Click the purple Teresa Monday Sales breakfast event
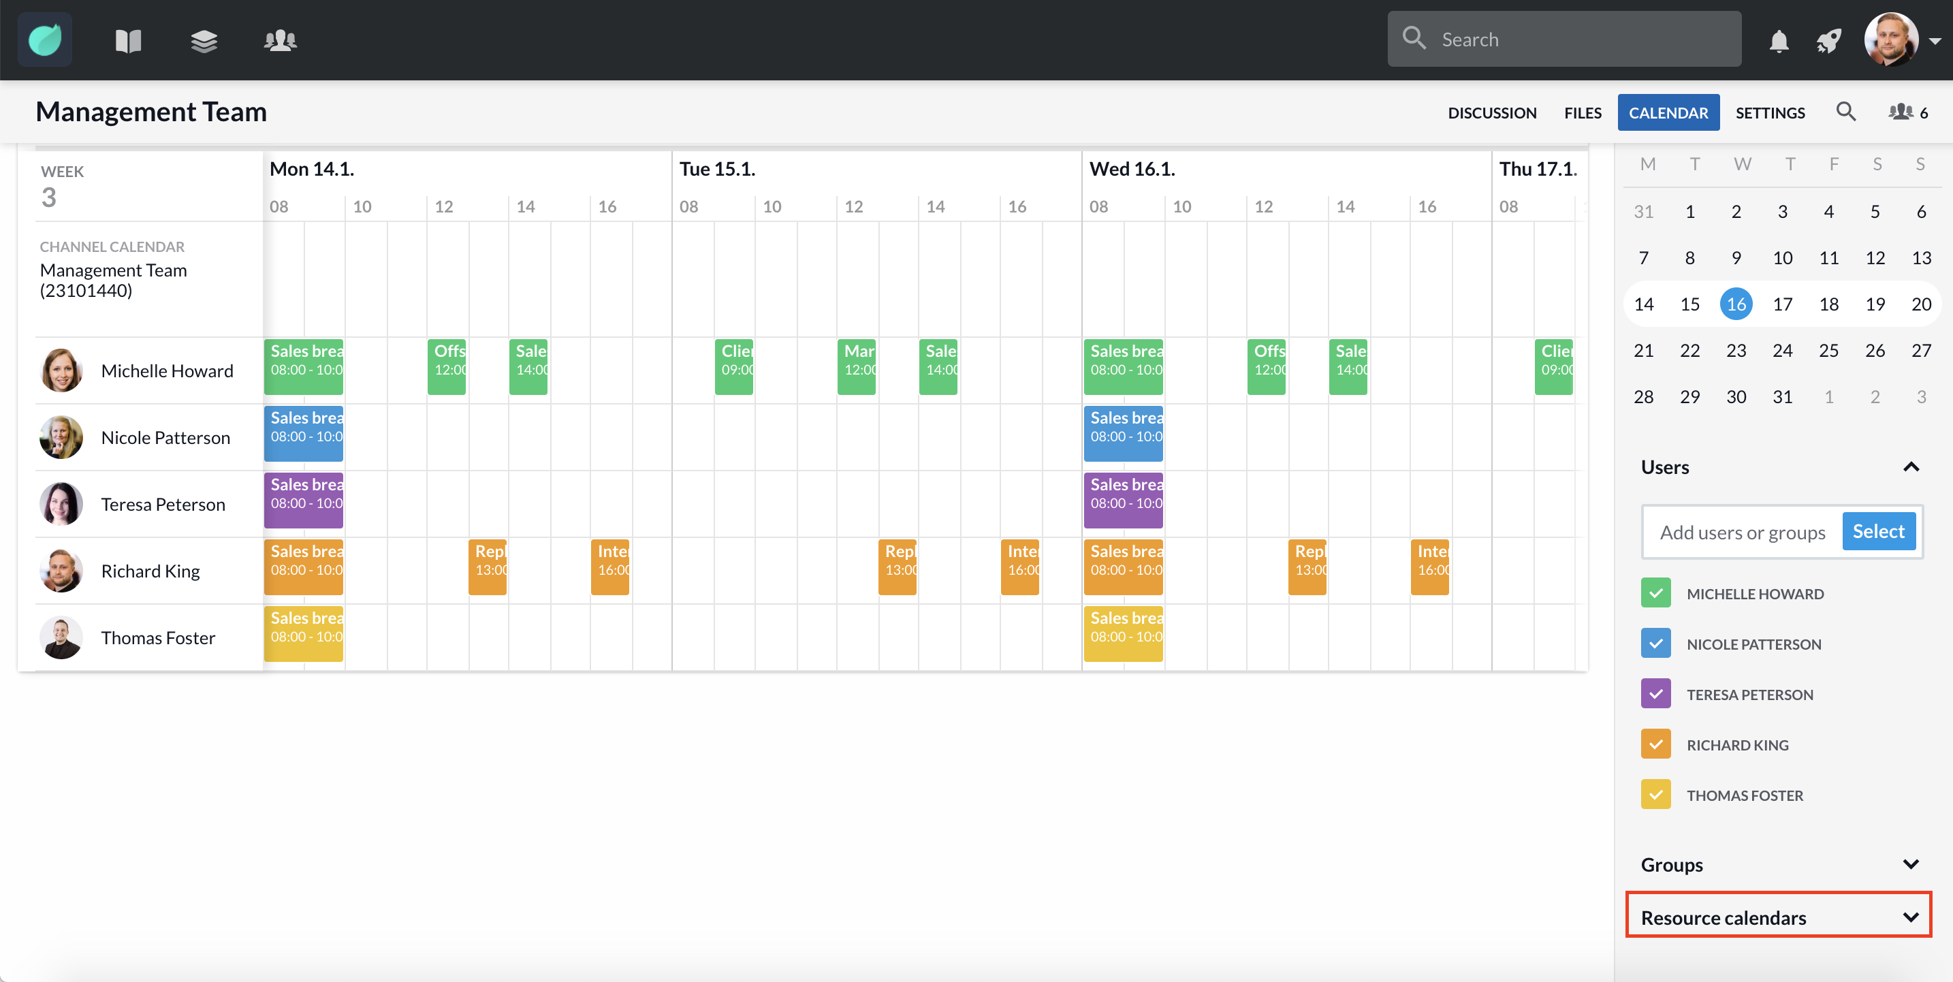1953x982 pixels. point(303,501)
